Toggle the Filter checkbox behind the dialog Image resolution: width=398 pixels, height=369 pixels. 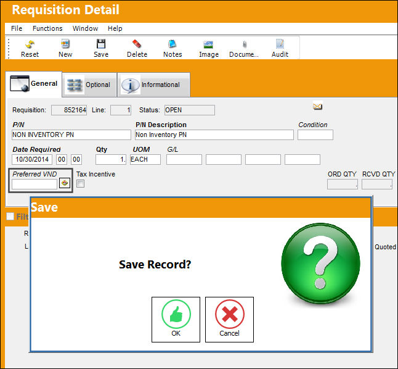click(x=10, y=217)
